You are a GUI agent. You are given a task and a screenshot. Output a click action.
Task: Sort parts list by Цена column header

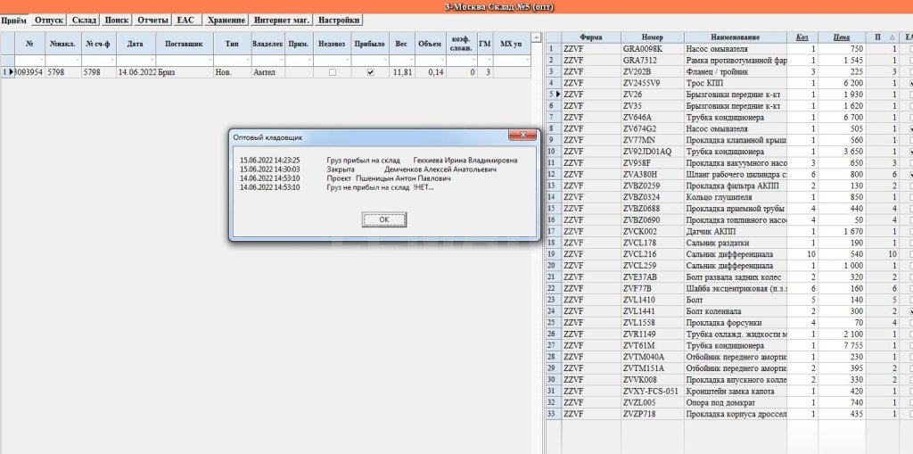pyautogui.click(x=841, y=37)
